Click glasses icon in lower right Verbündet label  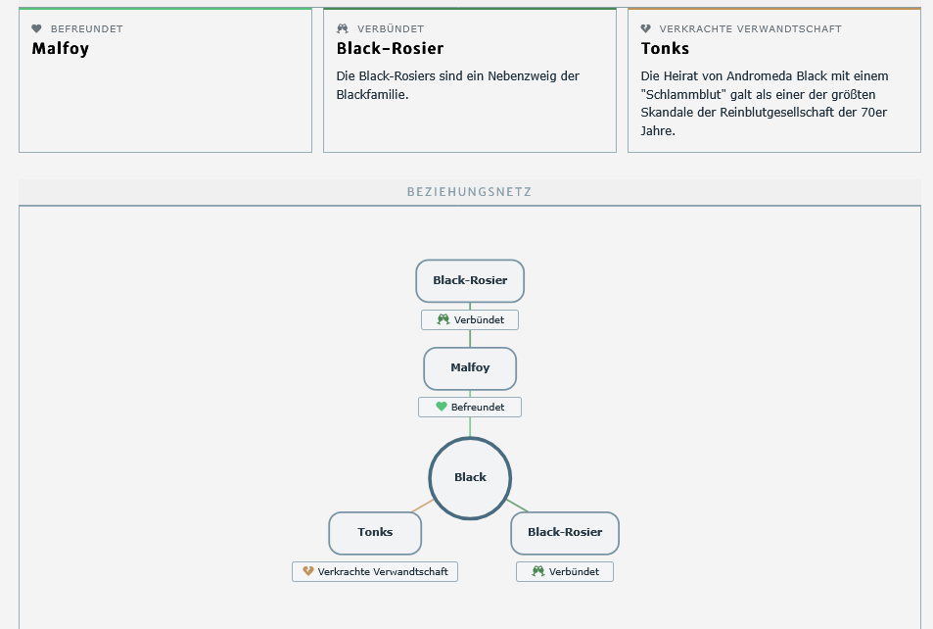coord(538,571)
